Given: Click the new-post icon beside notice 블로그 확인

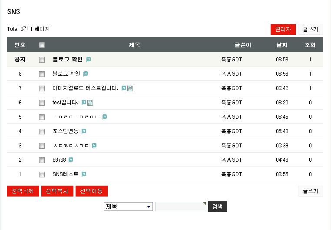Looking at the screenshot, I should [x=89, y=59].
